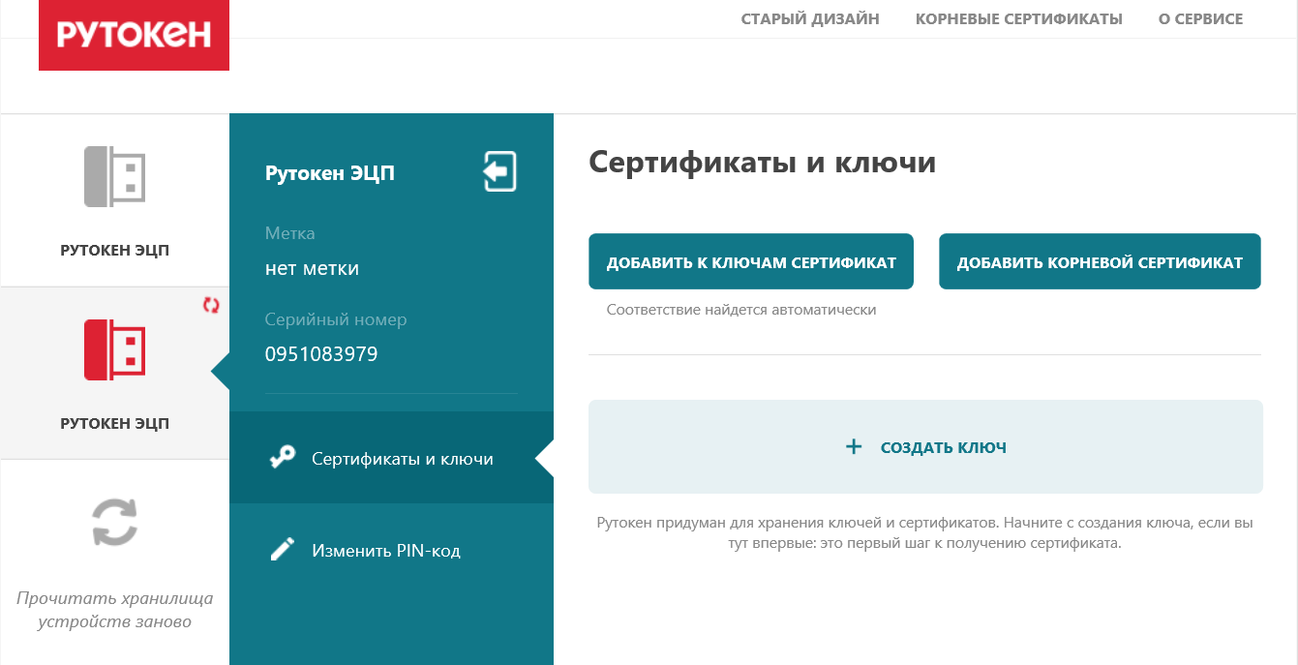Open Корневые сертификаты in top navigation
The image size is (1298, 665).
click(1018, 18)
